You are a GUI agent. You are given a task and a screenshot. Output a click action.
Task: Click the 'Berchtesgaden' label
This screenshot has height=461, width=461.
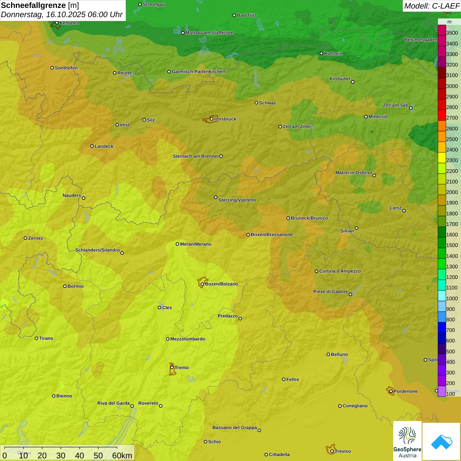pyautogui.click(x=421, y=40)
